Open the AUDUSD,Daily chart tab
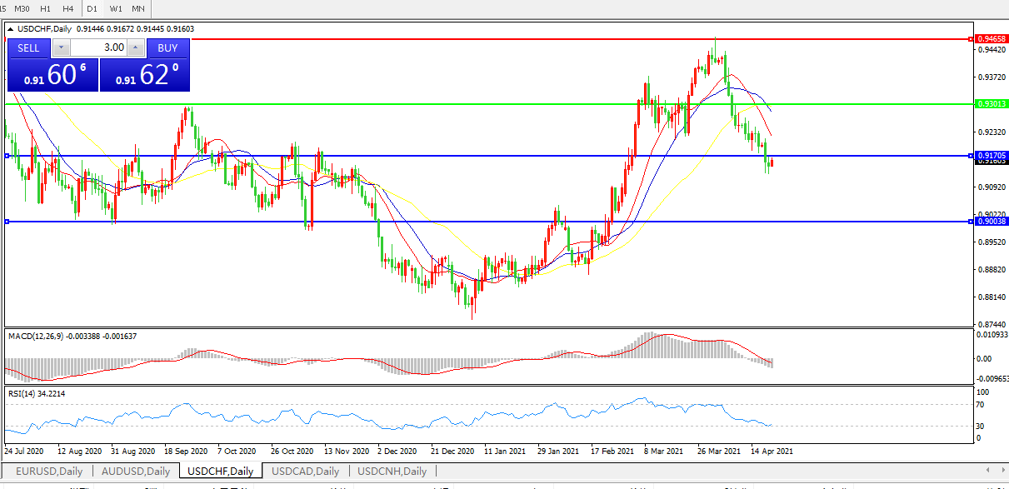1009x489 pixels. [136, 472]
